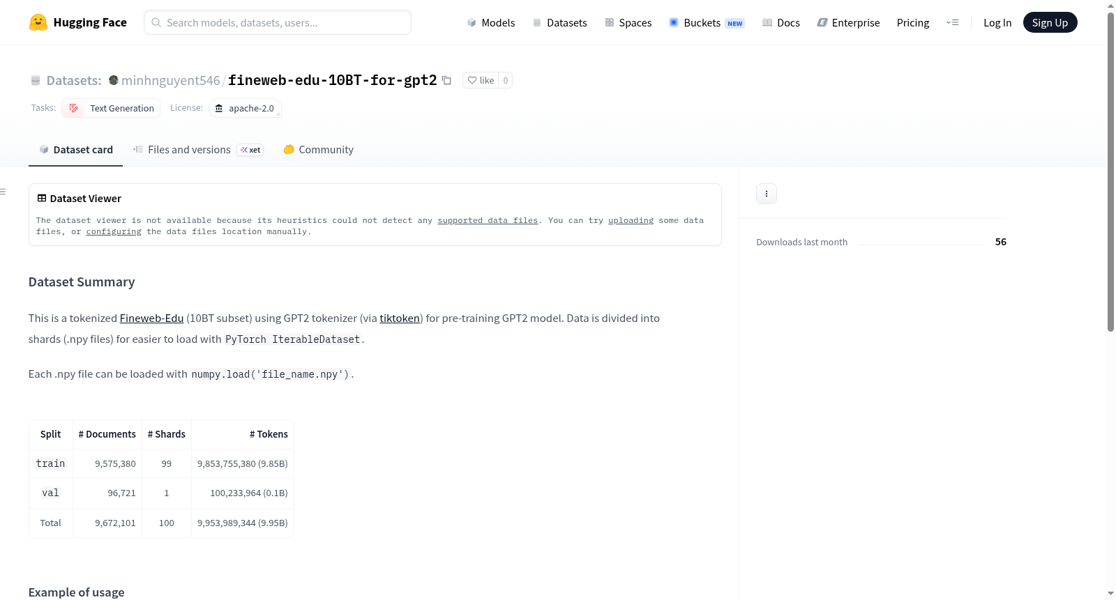1116x600 pixels.
Task: Expand the more navigation menu icon
Action: pos(952,22)
